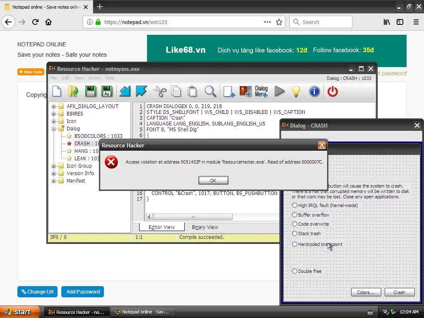Image resolution: width=424 pixels, height=318 pixels.
Task: Click the Copy pages icon
Action: pyautogui.click(x=176, y=92)
